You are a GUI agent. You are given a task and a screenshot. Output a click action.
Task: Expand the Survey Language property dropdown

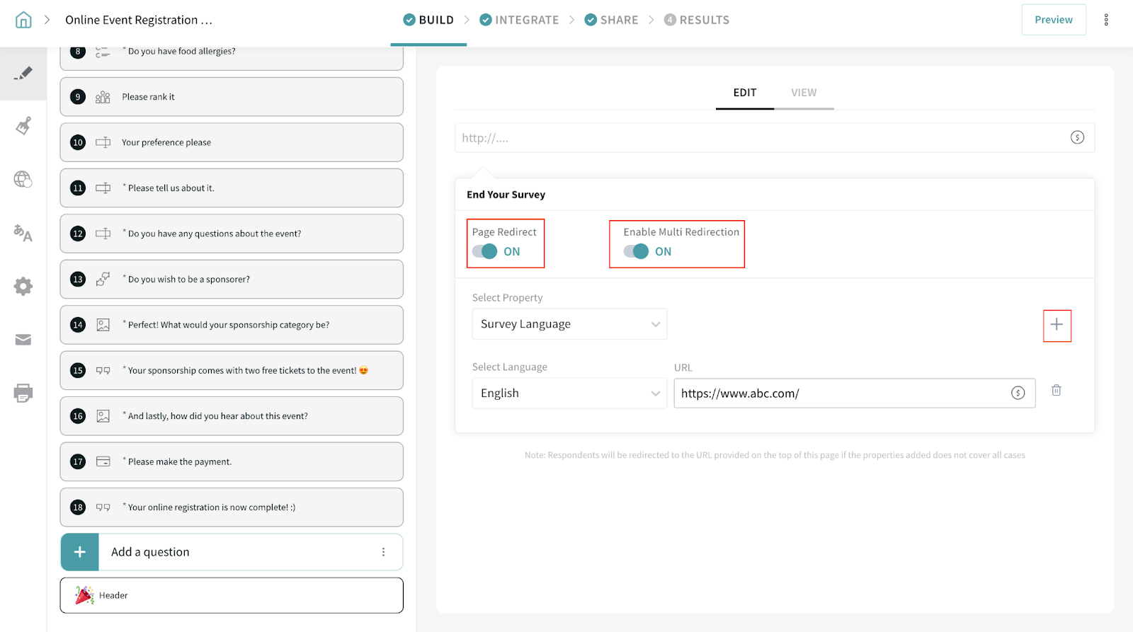[569, 324]
